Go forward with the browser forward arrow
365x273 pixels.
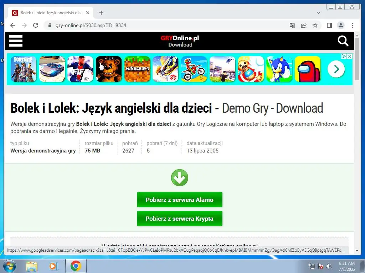point(24,25)
